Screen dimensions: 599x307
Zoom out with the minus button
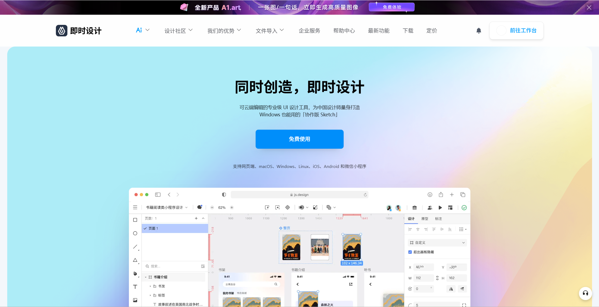pyautogui.click(x=212, y=208)
